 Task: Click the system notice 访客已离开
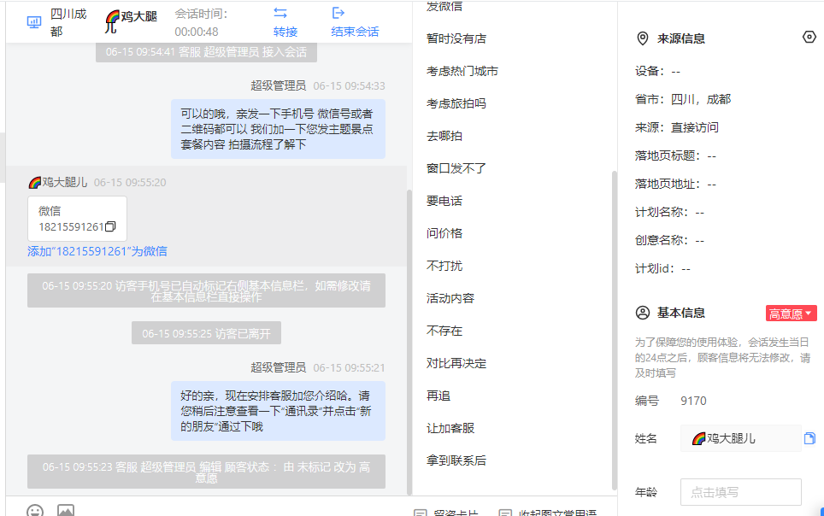(206, 333)
